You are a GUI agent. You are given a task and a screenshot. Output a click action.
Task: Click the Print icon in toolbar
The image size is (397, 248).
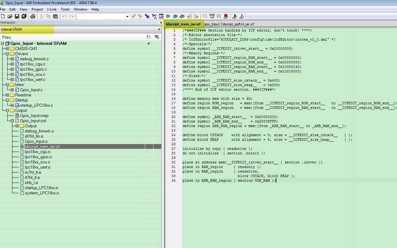33,16
